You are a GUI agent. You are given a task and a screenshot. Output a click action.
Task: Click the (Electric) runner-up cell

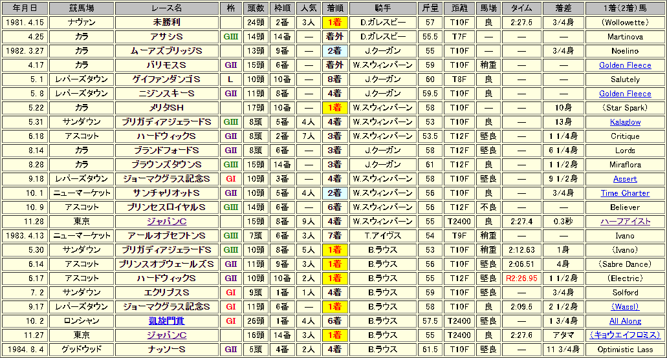click(625, 278)
